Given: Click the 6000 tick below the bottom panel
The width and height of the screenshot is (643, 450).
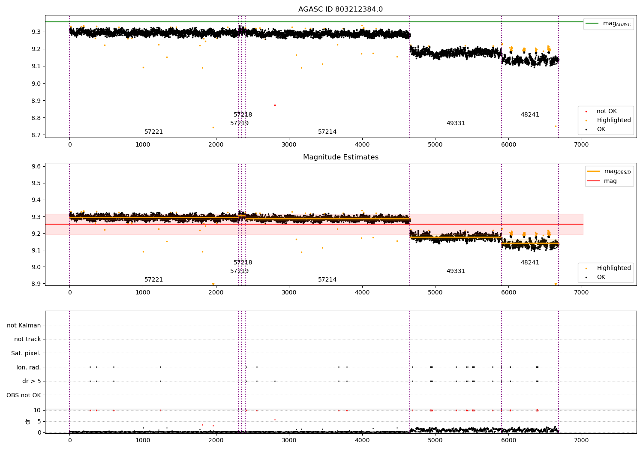Looking at the screenshot, I should coord(508,440).
